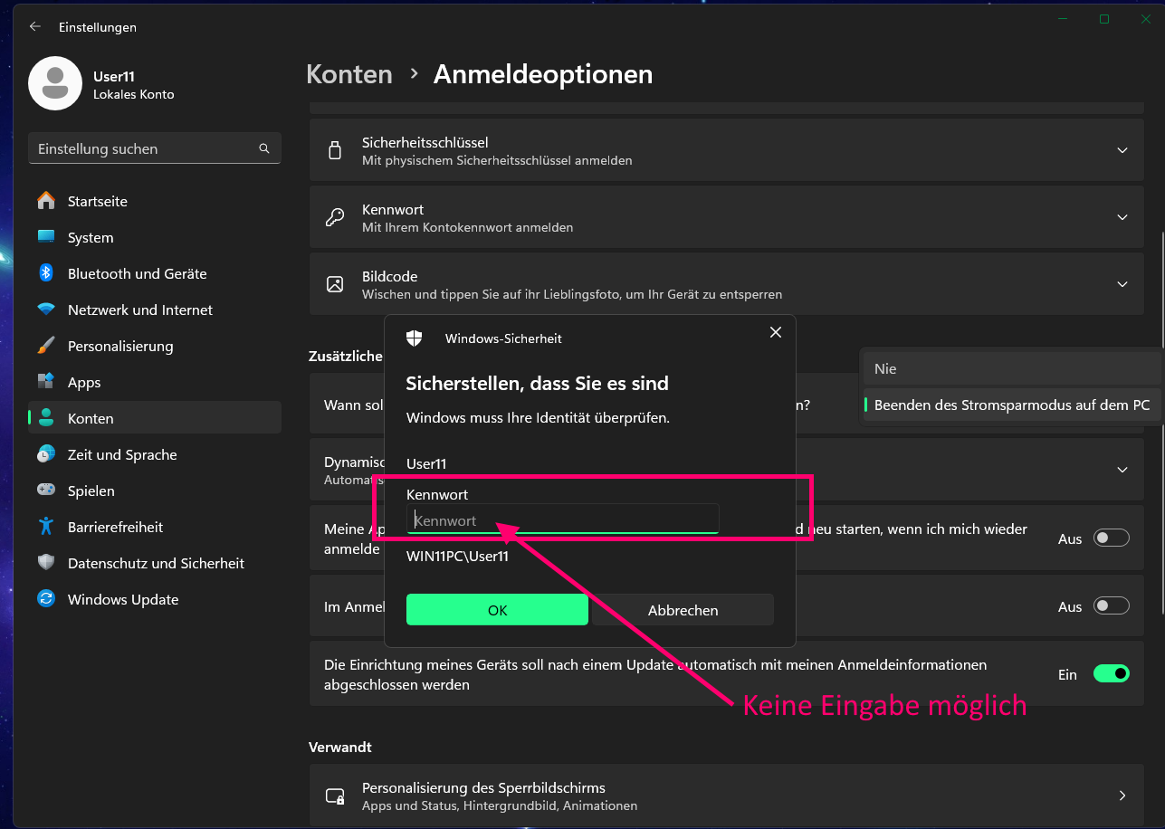1165x829 pixels.
Task: Disable automatic device setup after update
Action: [1112, 674]
